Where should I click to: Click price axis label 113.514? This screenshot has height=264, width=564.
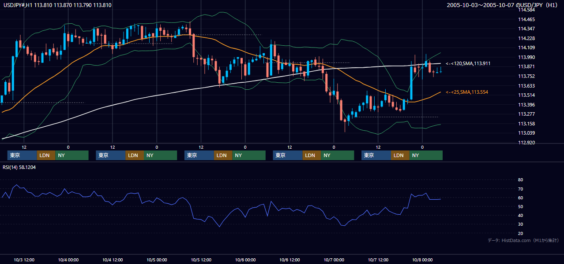pos(526,95)
